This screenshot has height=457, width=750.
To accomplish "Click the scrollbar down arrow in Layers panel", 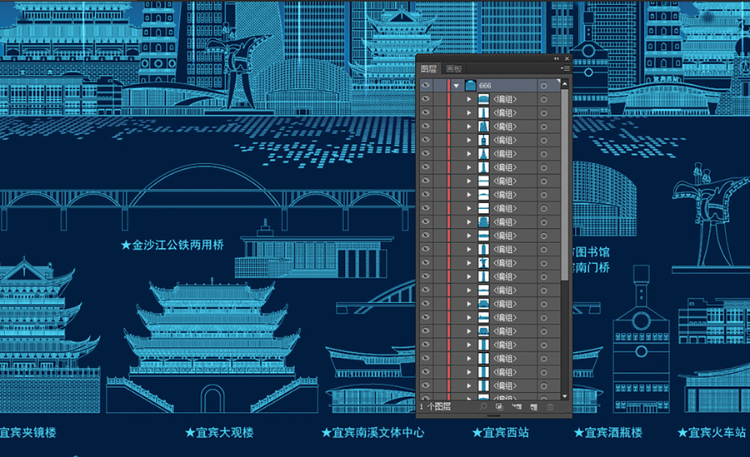I will (565, 396).
